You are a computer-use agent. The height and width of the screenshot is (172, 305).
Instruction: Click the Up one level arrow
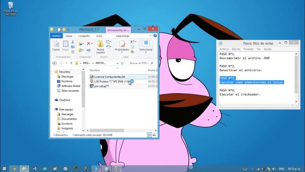pos(71,63)
